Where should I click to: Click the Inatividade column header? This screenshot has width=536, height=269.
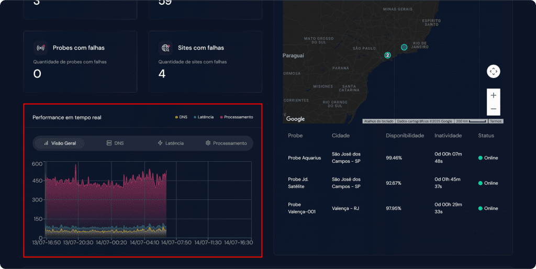click(448, 136)
